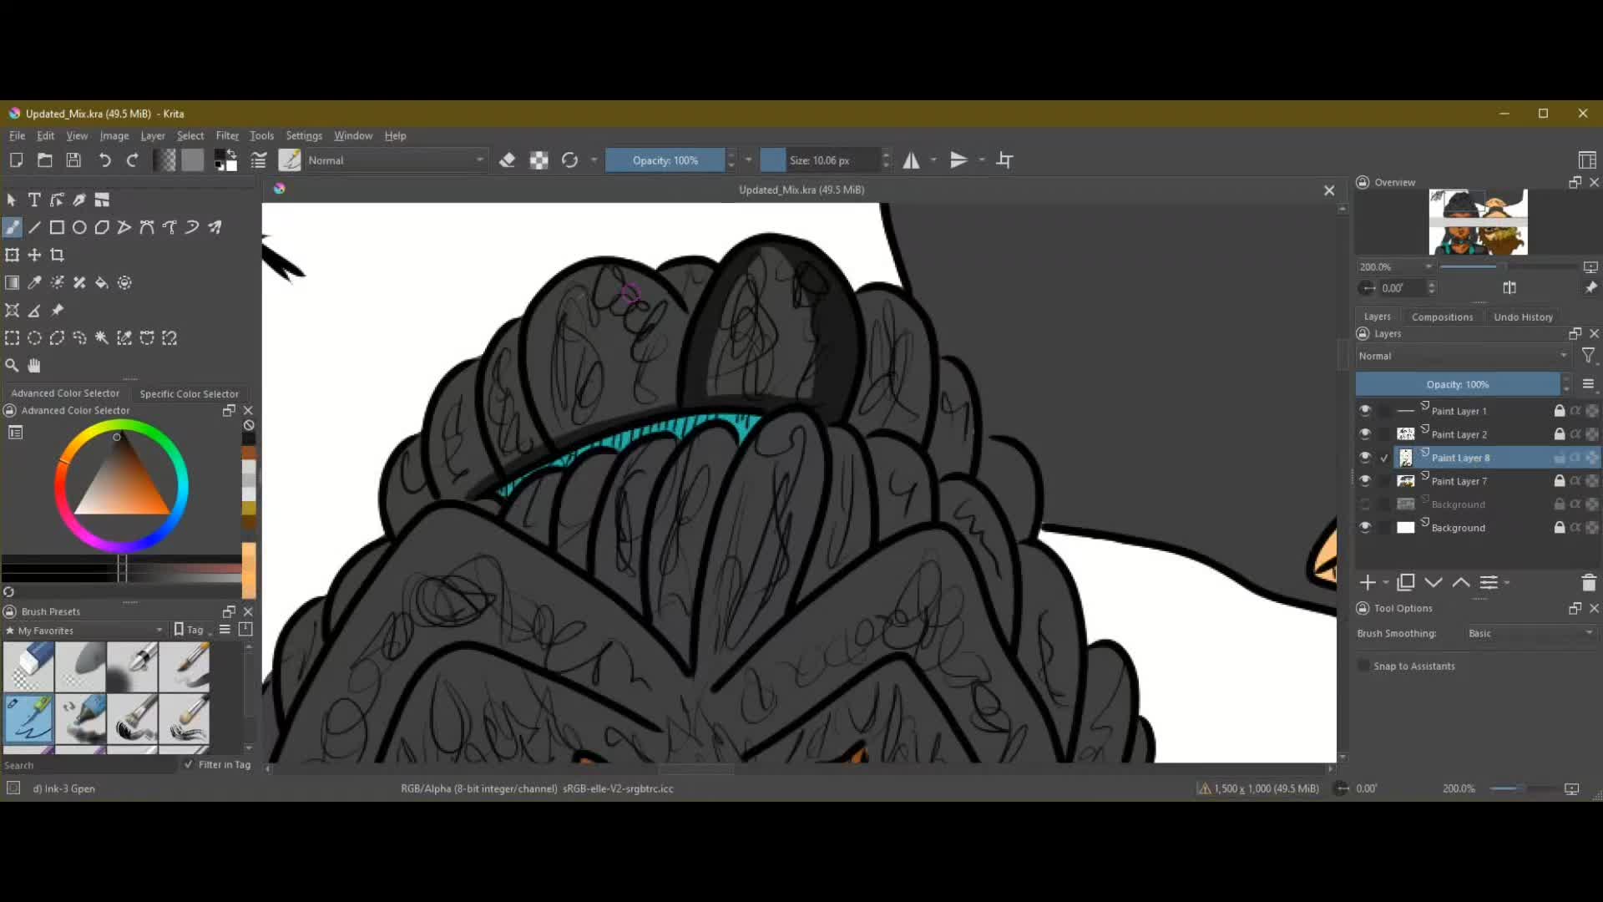Click the Tag button in Brush Presets
1603x902 pixels.
click(x=189, y=630)
